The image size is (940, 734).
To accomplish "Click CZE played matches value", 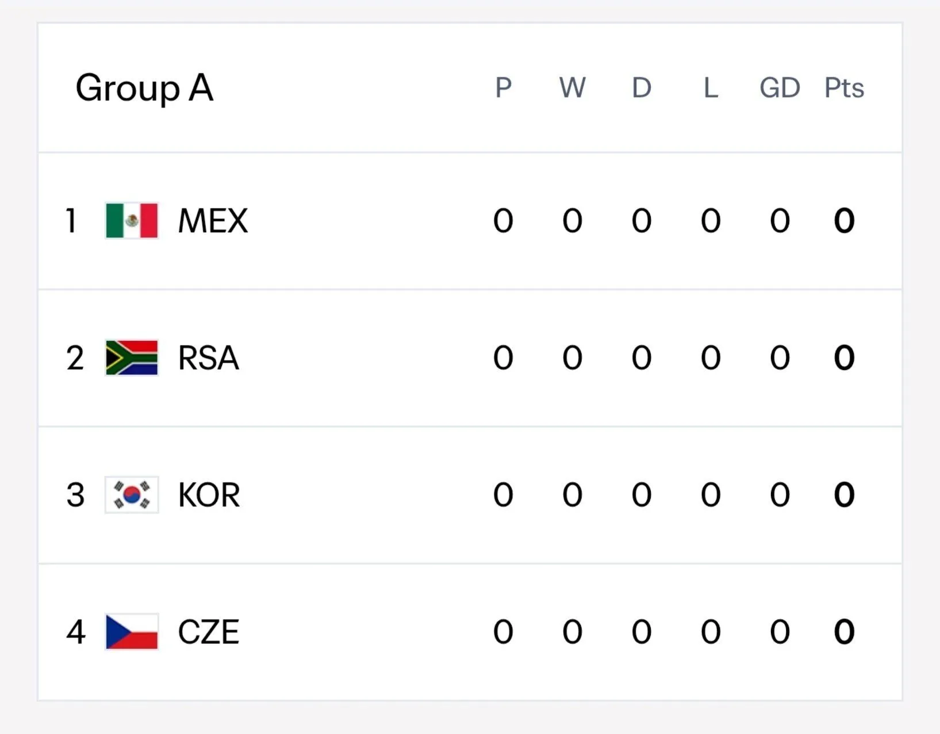I will (503, 632).
